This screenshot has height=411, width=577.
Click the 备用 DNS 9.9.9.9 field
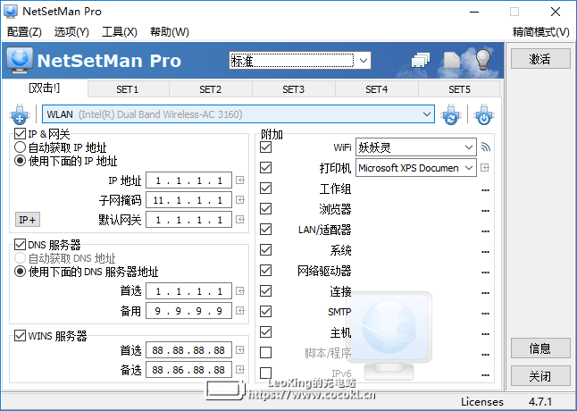click(x=188, y=311)
